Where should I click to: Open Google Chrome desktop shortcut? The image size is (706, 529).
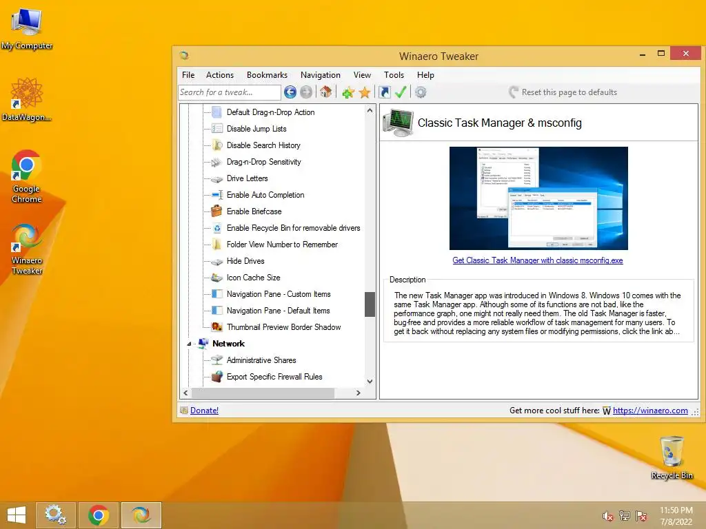tap(27, 177)
